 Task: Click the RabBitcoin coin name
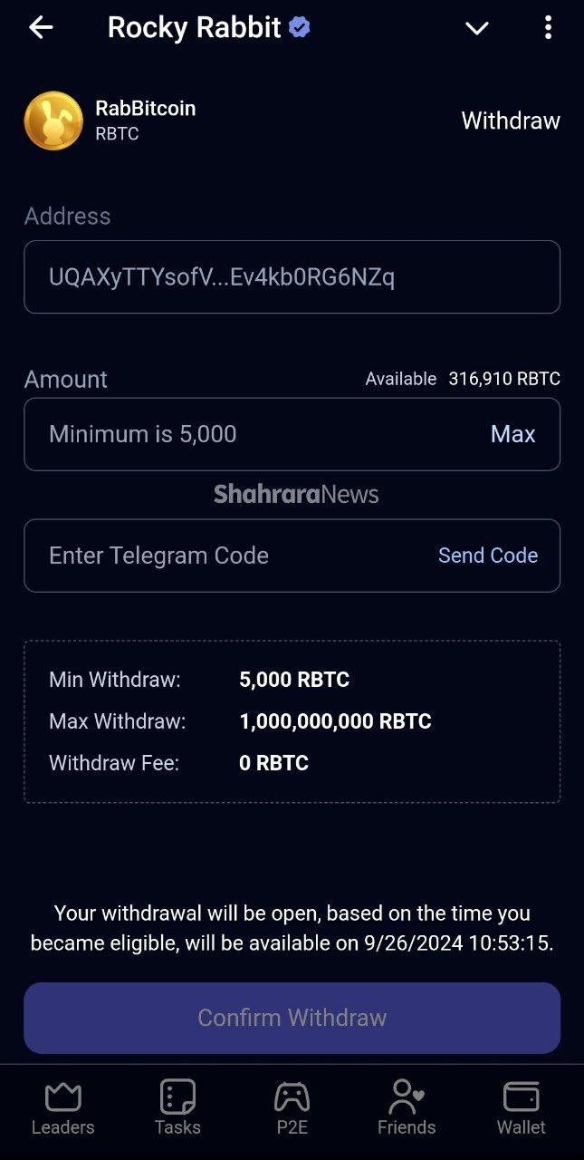click(146, 109)
